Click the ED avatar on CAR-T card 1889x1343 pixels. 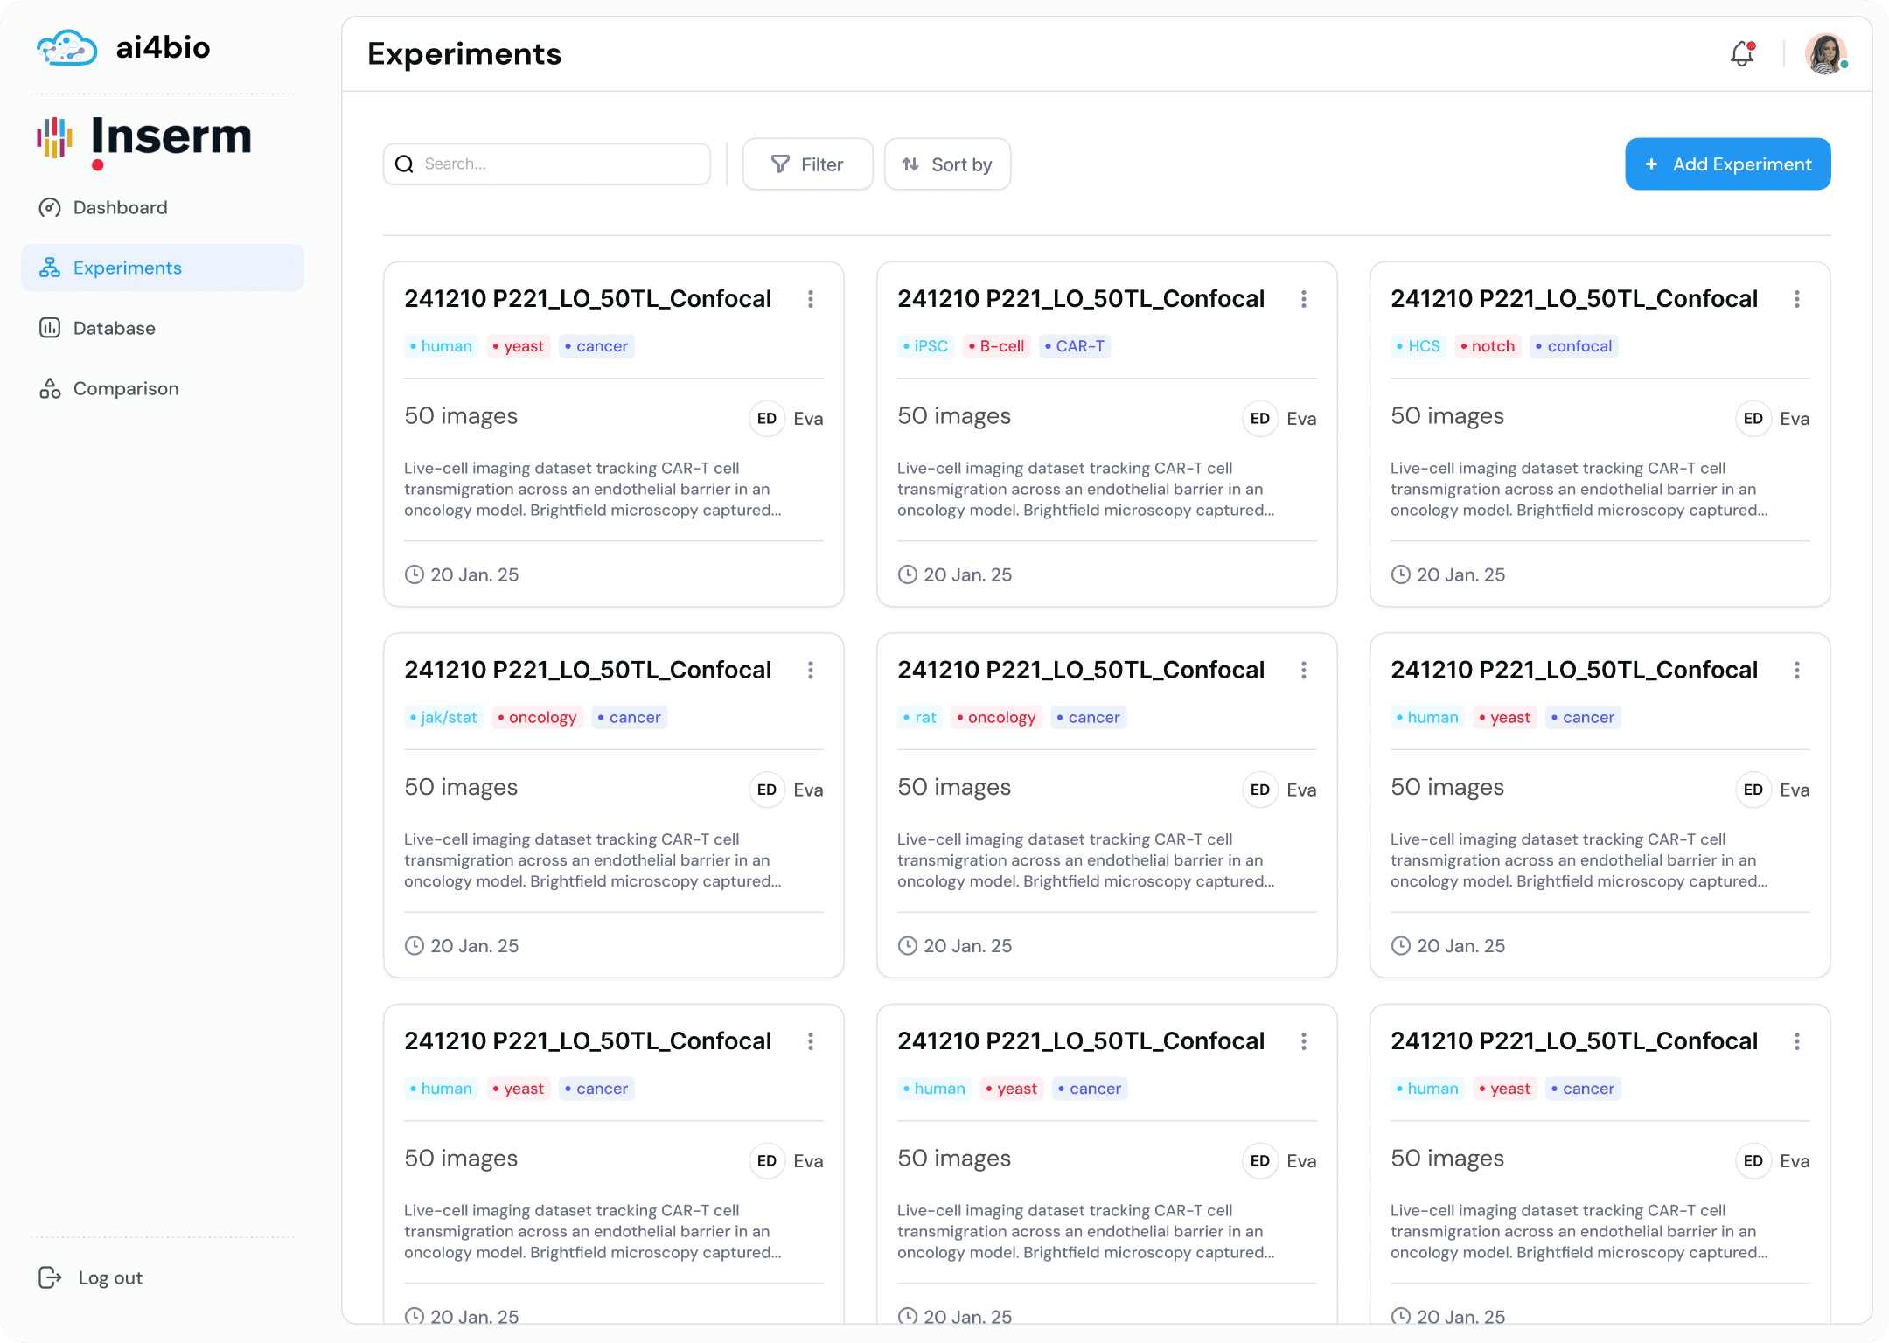pos(1260,418)
